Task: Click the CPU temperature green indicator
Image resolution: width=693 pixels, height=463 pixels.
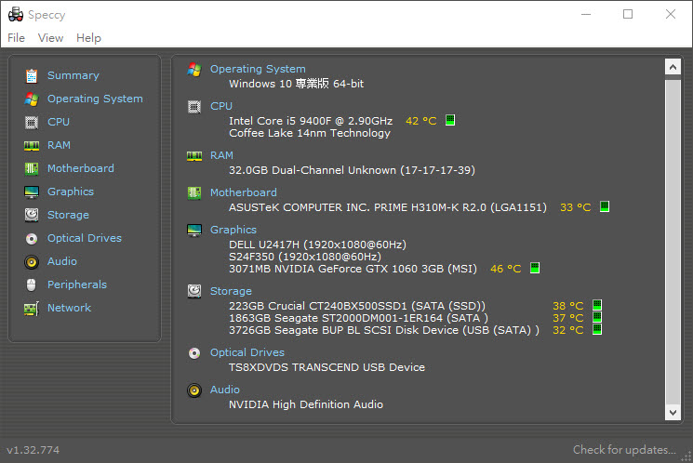Action: click(x=450, y=121)
